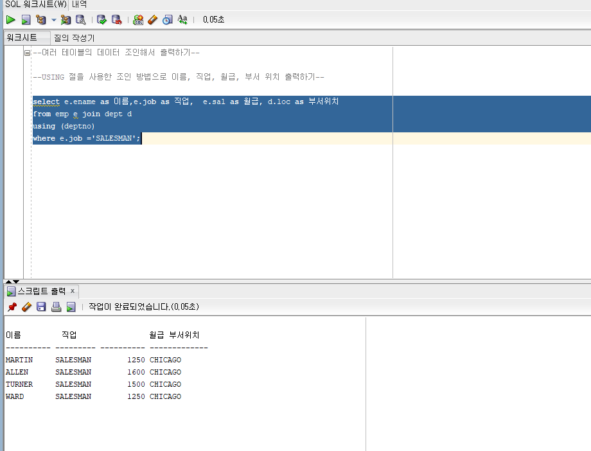Click the Explain Plan icon
591x451 pixels.
[40, 20]
